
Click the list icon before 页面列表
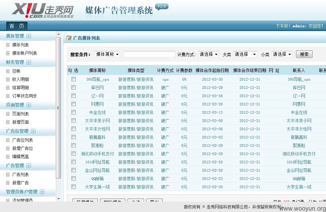tap(8, 114)
